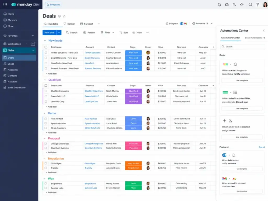Switch to the Forecast view tab
268x201 pixels.
click(x=87, y=24)
